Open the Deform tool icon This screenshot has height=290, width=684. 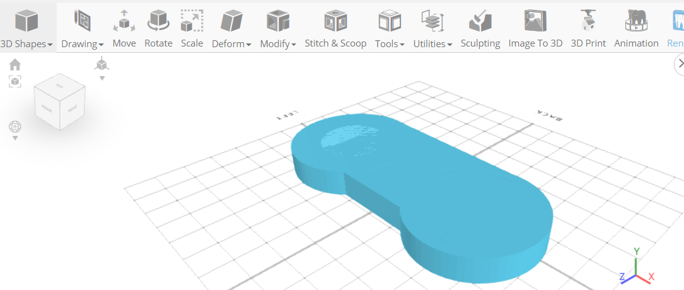click(231, 21)
